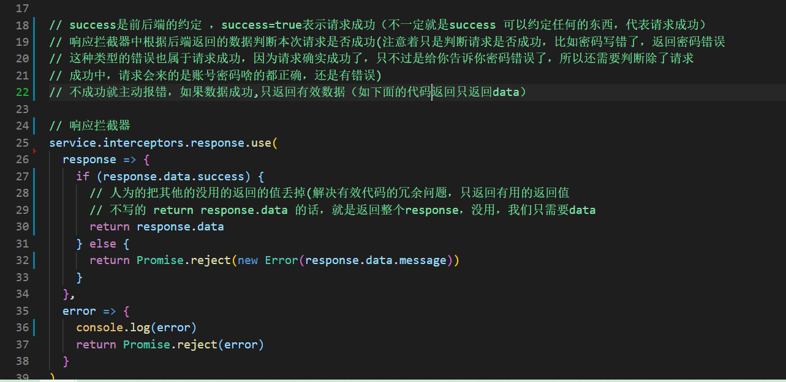
Task: Click the red deleted-lines marker below line 25
Action: [x=35, y=150]
